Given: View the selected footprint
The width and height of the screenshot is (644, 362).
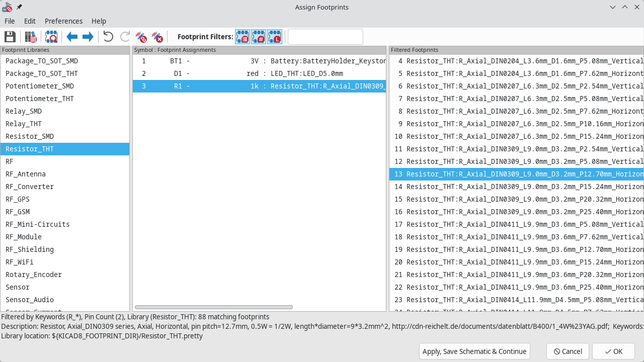Looking at the screenshot, I should click(51, 36).
